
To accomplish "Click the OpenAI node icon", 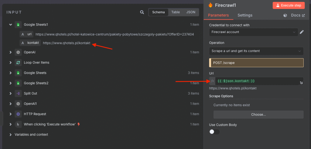I will coord(18,52).
